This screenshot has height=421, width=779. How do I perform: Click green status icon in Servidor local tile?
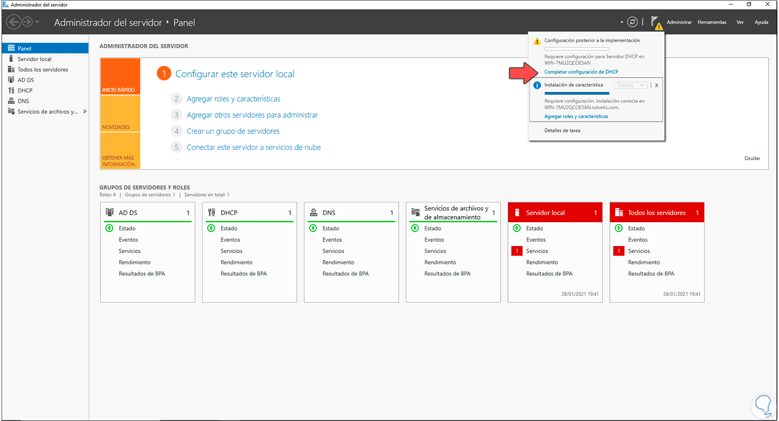coord(516,228)
